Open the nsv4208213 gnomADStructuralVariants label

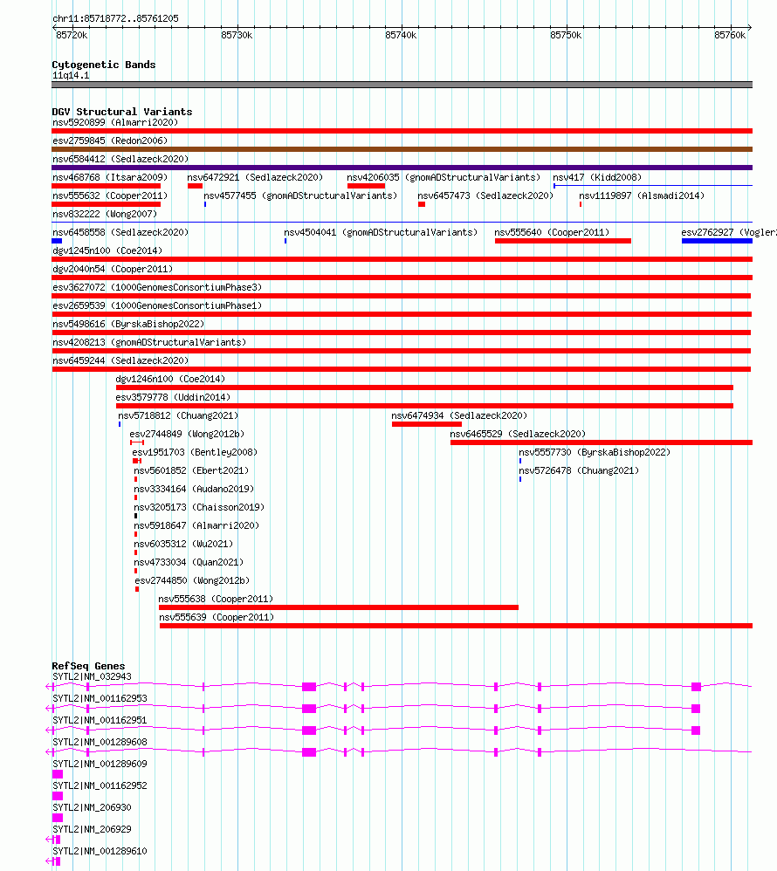[x=149, y=342]
